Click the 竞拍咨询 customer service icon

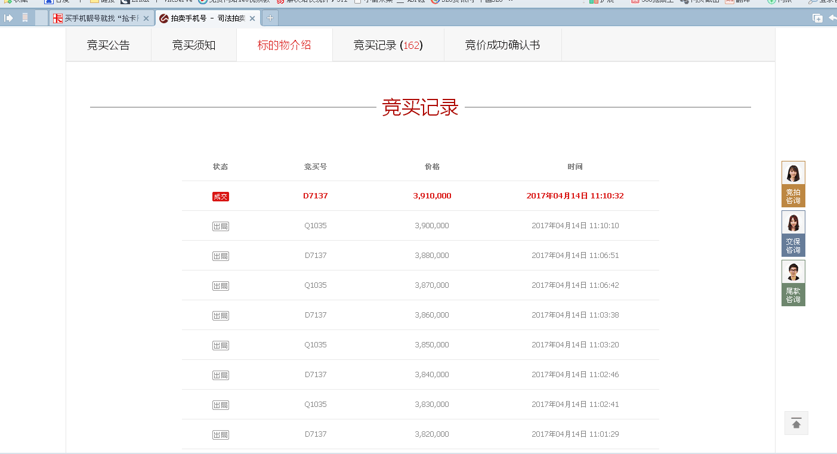click(793, 184)
